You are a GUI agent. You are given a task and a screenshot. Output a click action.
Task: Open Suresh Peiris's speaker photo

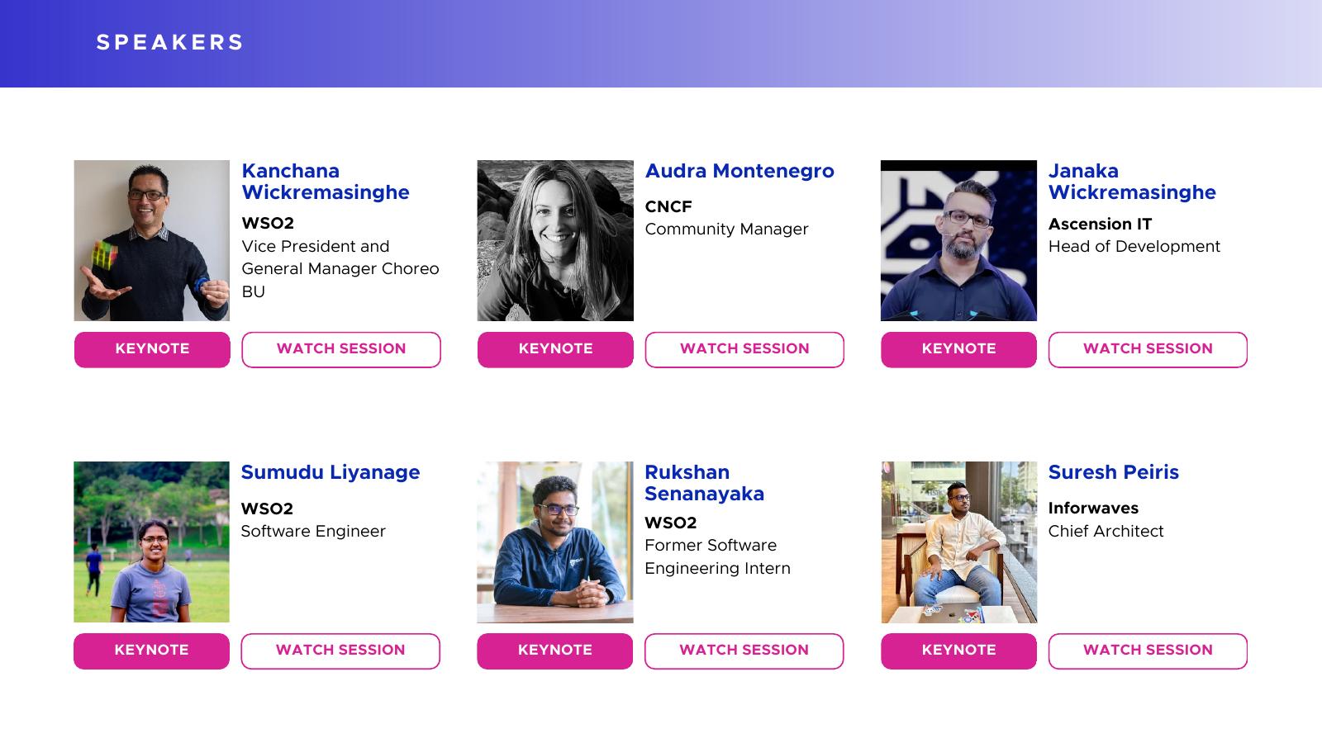[958, 542]
